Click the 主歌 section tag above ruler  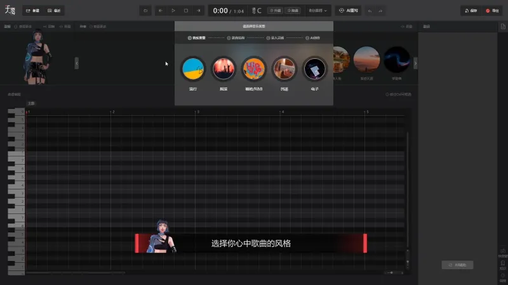(31, 103)
